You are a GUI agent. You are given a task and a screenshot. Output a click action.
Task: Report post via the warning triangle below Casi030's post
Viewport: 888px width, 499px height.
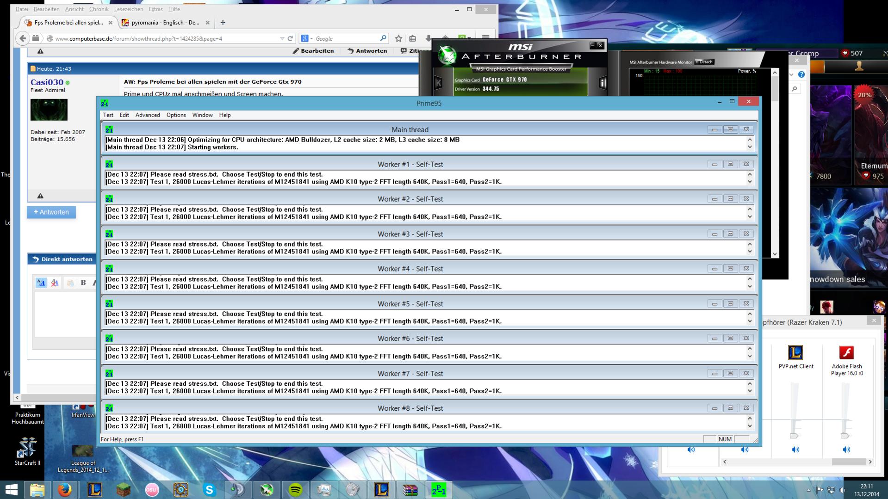point(40,196)
